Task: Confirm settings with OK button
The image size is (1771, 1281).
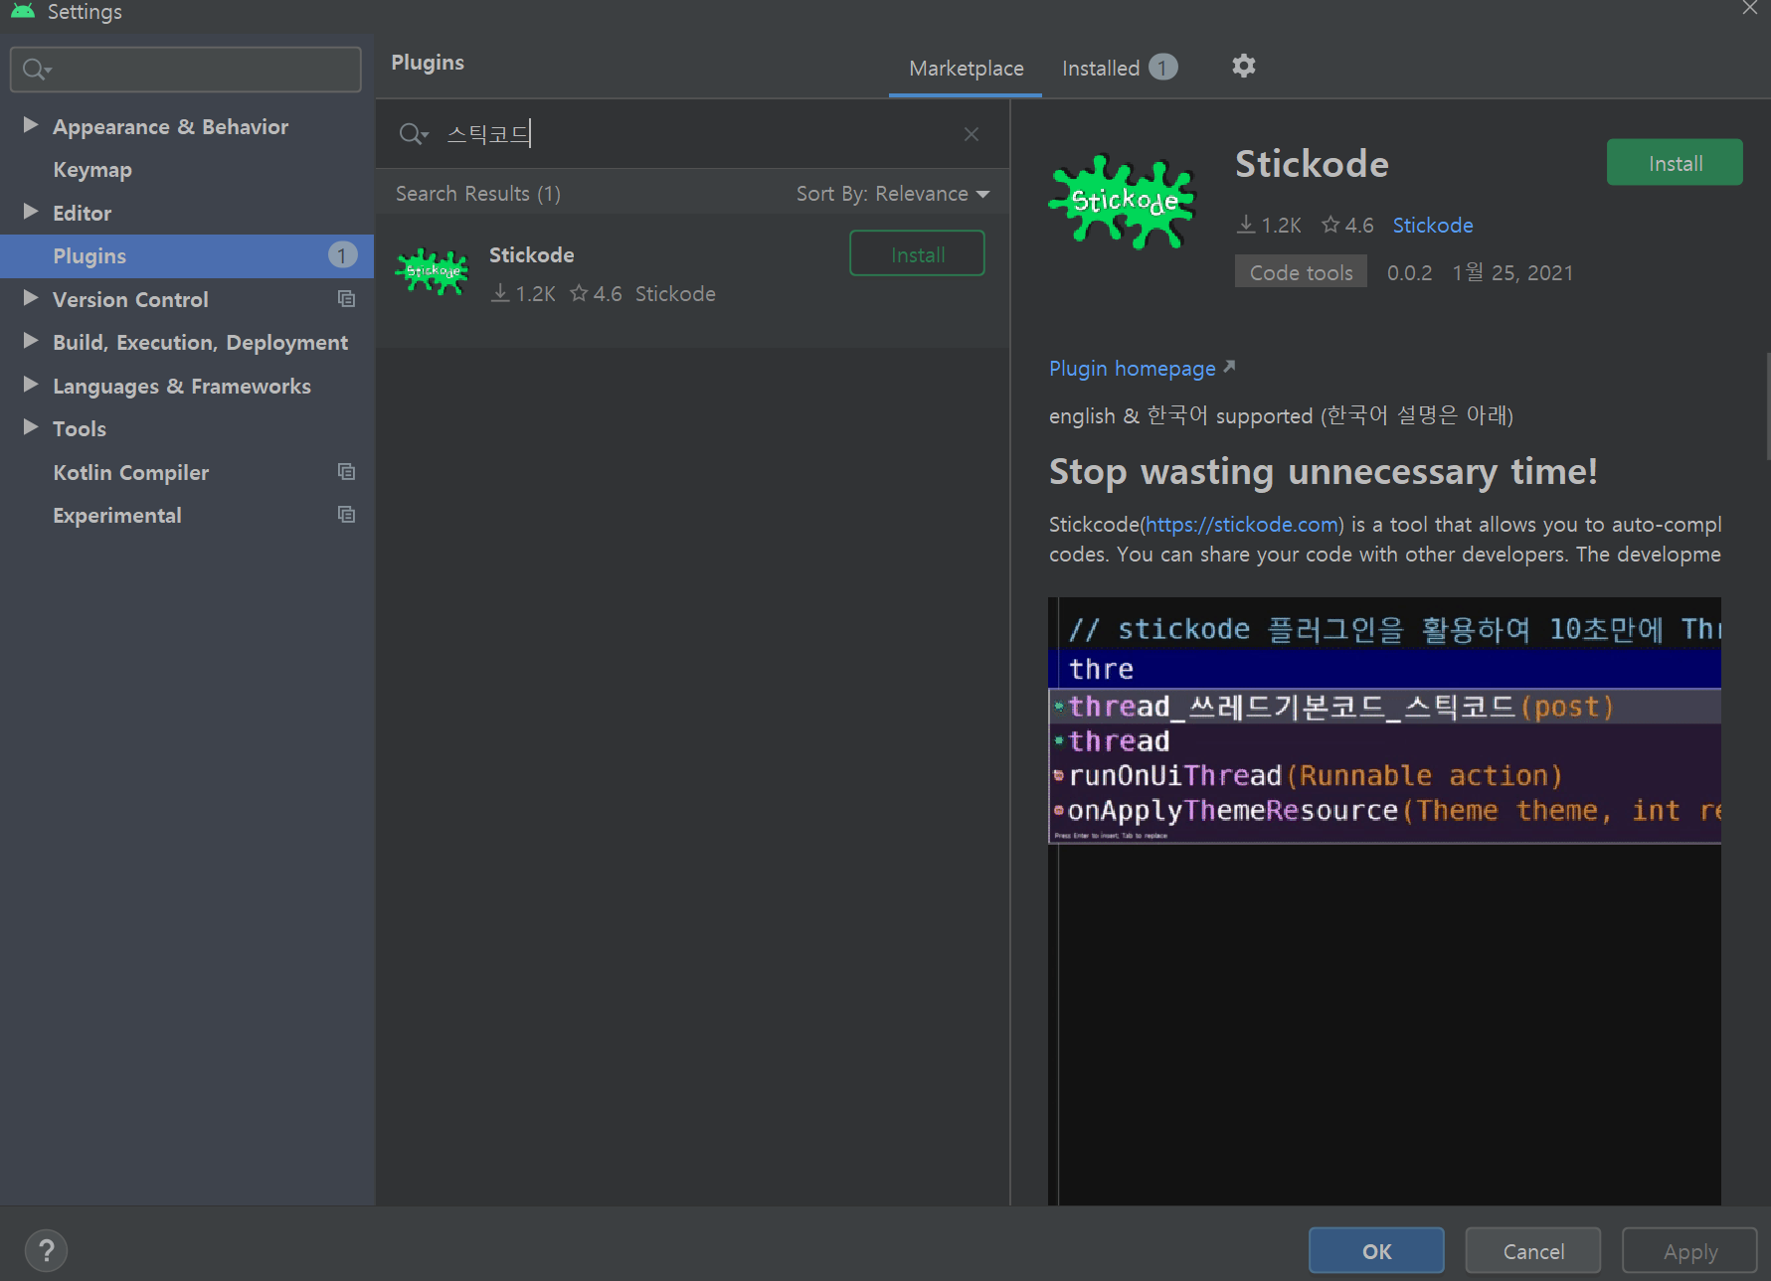Action: point(1376,1251)
